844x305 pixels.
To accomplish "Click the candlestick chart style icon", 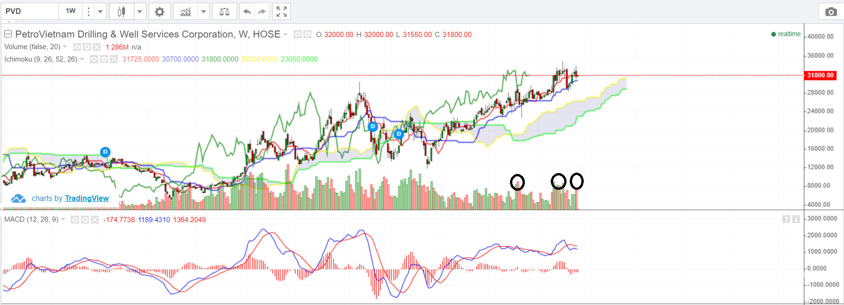I will click(x=121, y=12).
